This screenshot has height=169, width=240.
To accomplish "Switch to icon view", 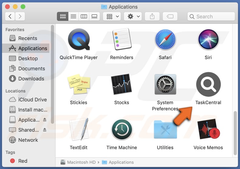I will click(x=63, y=16).
